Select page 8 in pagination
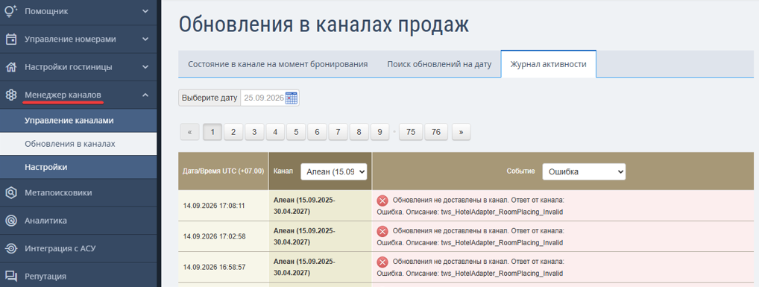Viewport: 759px width, 287px height. [x=359, y=132]
